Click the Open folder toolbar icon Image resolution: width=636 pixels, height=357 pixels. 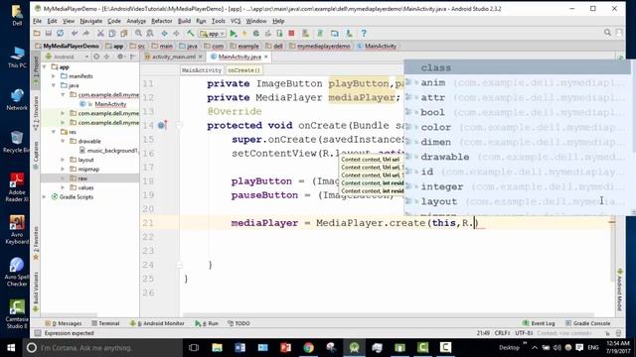coord(37,34)
